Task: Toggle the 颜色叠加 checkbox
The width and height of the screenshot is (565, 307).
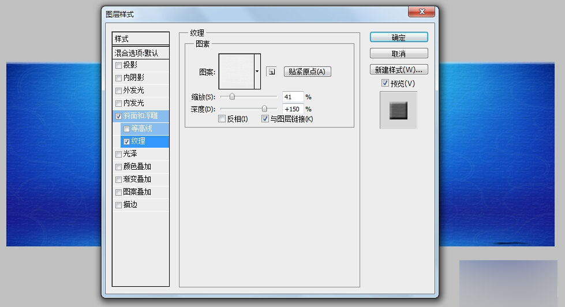Action: (118, 167)
